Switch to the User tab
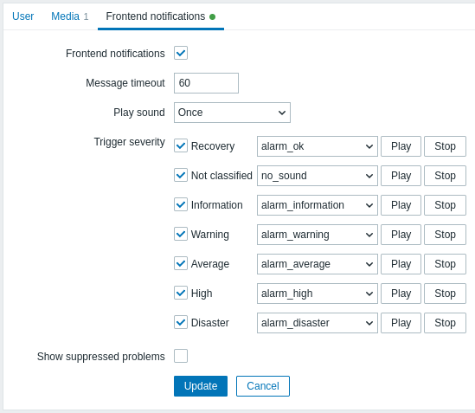The width and height of the screenshot is (475, 413). 22,16
